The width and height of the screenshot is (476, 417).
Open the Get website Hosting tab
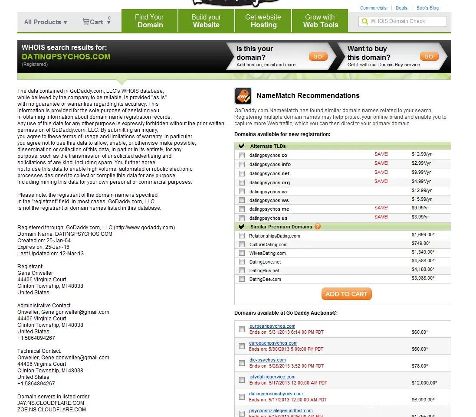pos(263,21)
